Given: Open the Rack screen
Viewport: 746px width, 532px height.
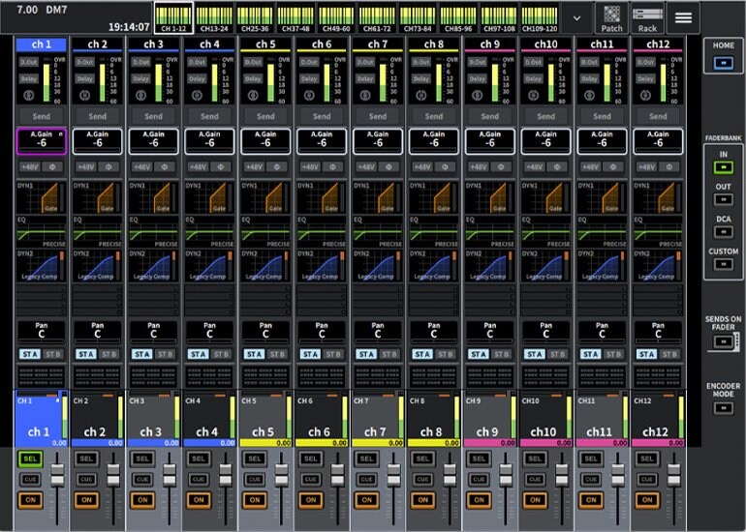Looking at the screenshot, I should (x=647, y=18).
